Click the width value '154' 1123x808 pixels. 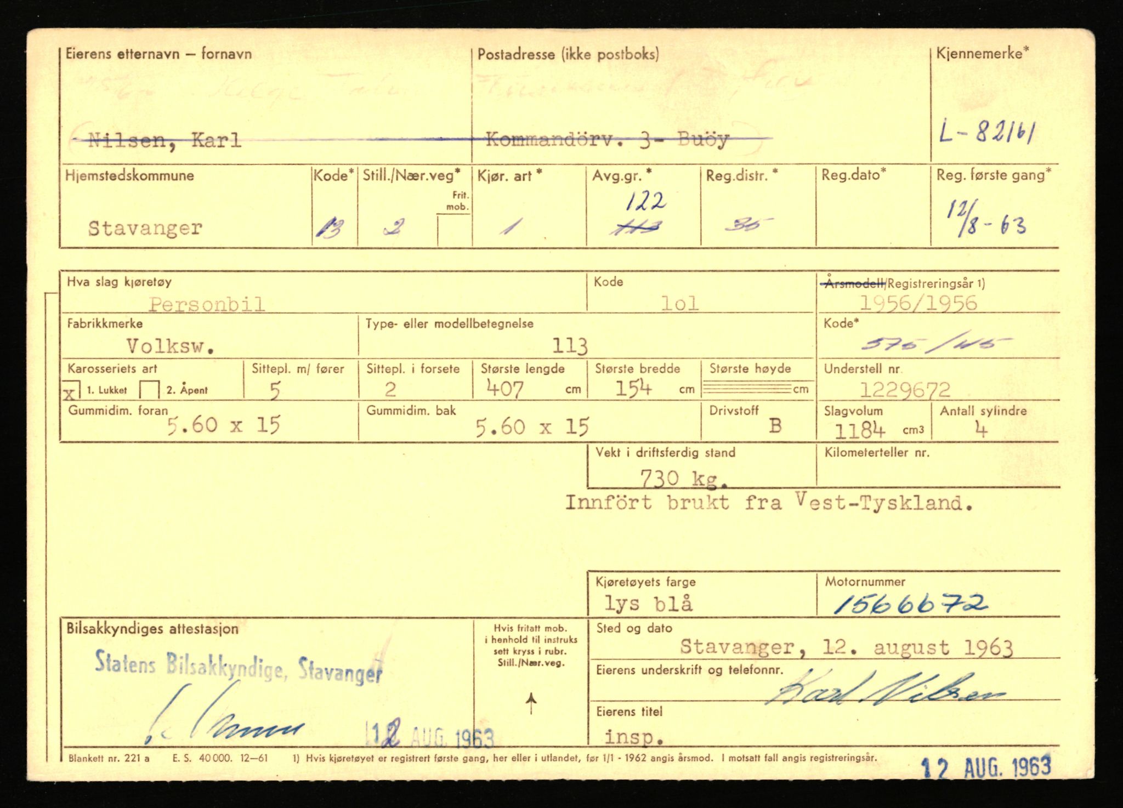click(x=633, y=389)
